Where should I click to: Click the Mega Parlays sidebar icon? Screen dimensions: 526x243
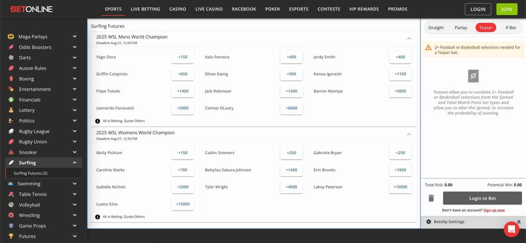[11, 37]
